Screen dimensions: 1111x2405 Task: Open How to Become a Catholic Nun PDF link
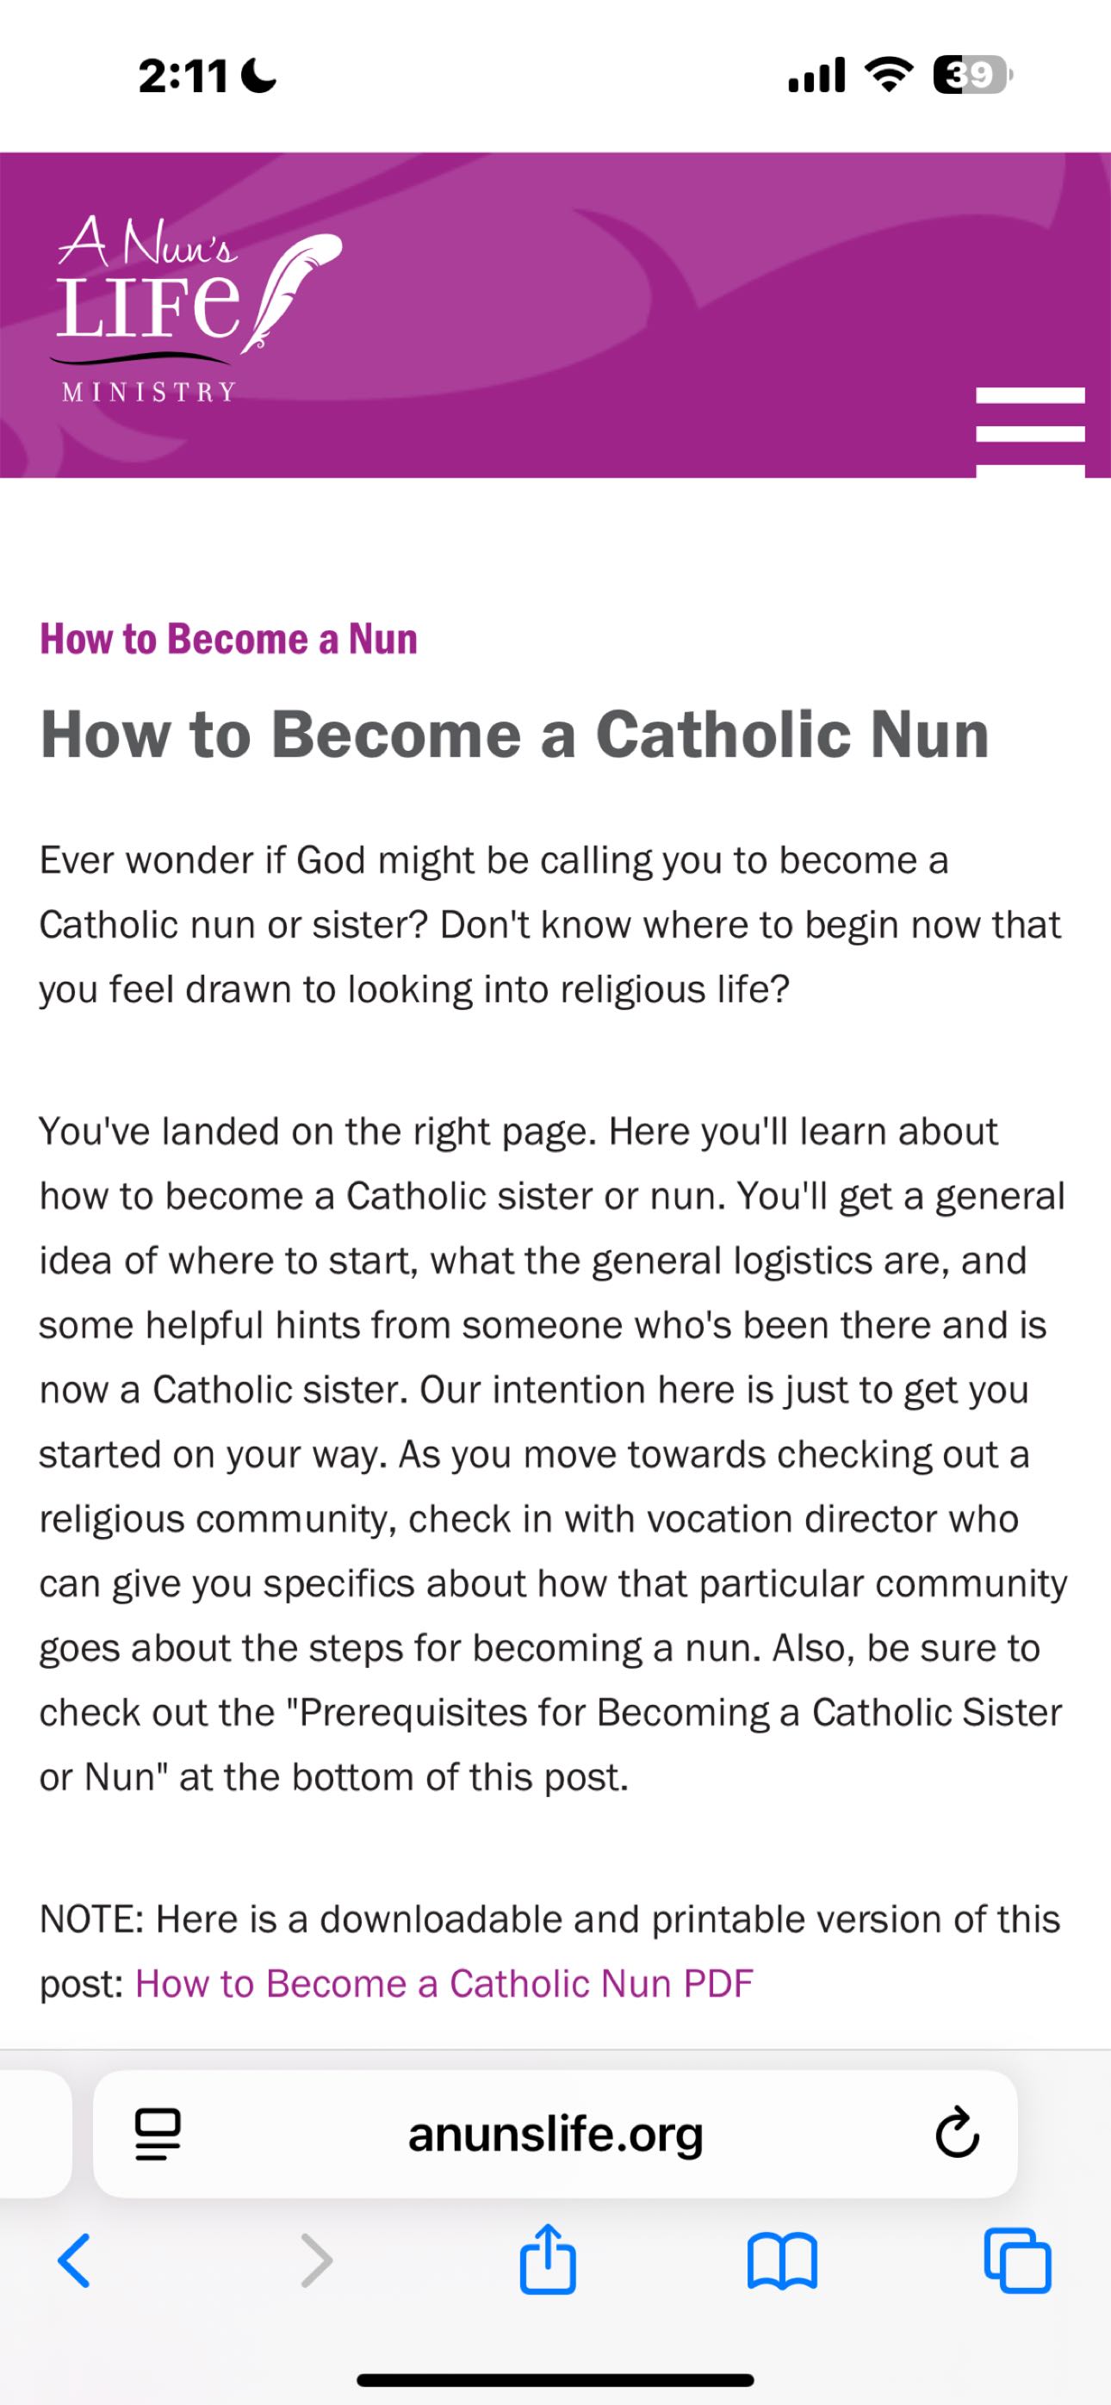click(444, 1983)
